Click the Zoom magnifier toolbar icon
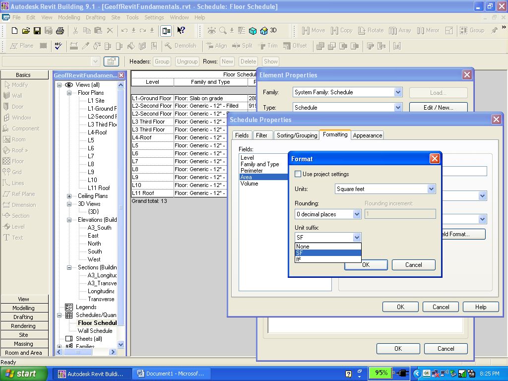Viewport: 508px width, 381px height. coord(223,30)
